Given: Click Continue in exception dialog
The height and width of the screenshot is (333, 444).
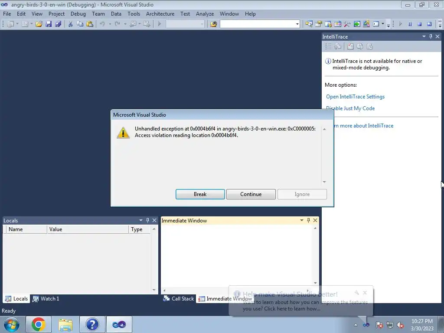Looking at the screenshot, I should pyautogui.click(x=251, y=194).
